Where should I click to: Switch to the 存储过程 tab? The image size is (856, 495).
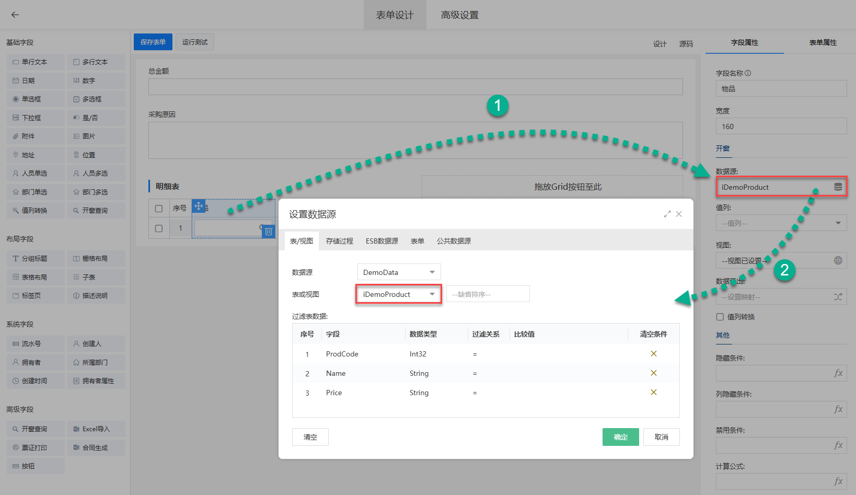[x=339, y=241]
